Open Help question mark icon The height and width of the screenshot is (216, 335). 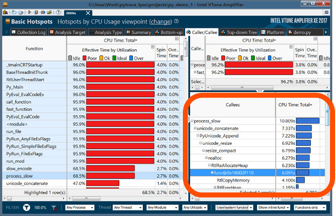pyautogui.click(x=58, y=13)
